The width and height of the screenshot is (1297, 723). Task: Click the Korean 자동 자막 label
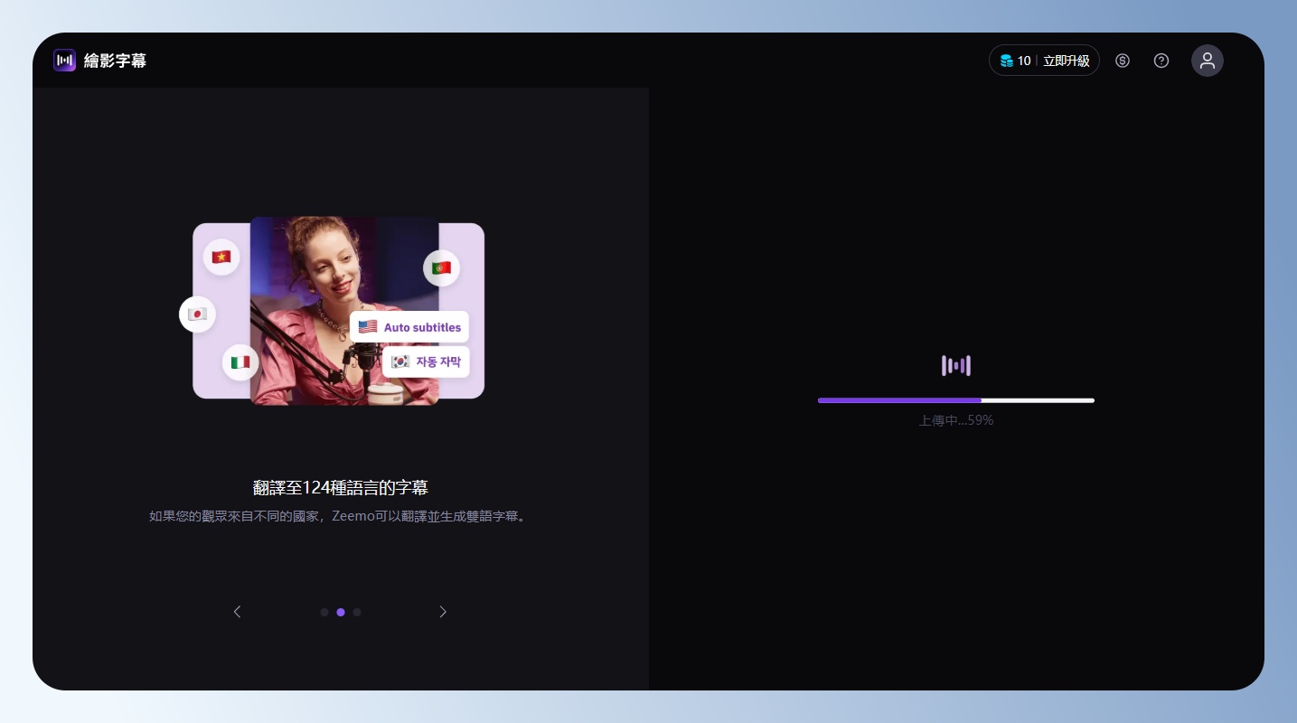pyautogui.click(x=426, y=361)
